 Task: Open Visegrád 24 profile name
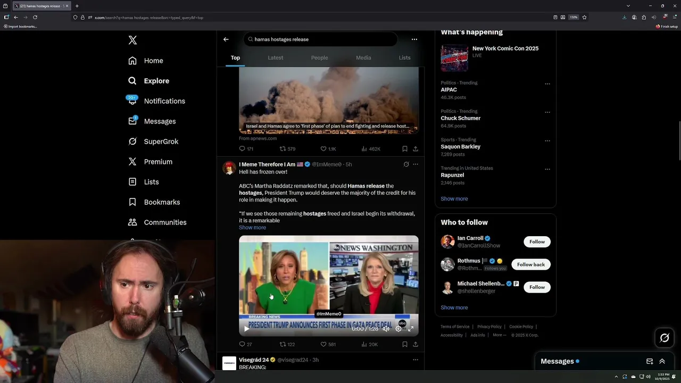coord(254,360)
